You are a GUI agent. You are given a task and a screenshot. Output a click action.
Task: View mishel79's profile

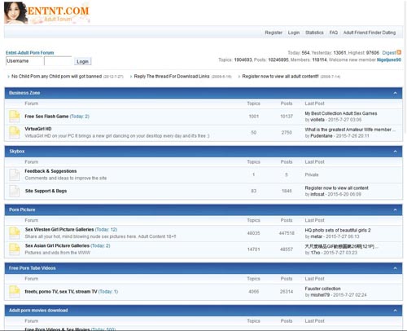coord(320,295)
